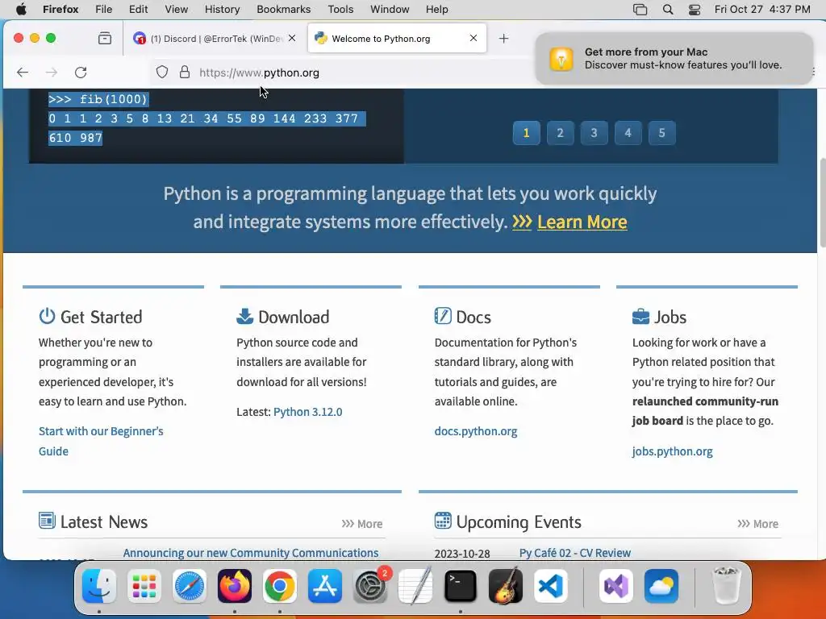
Task: Open the Trash in the Dock
Action: pos(726,586)
